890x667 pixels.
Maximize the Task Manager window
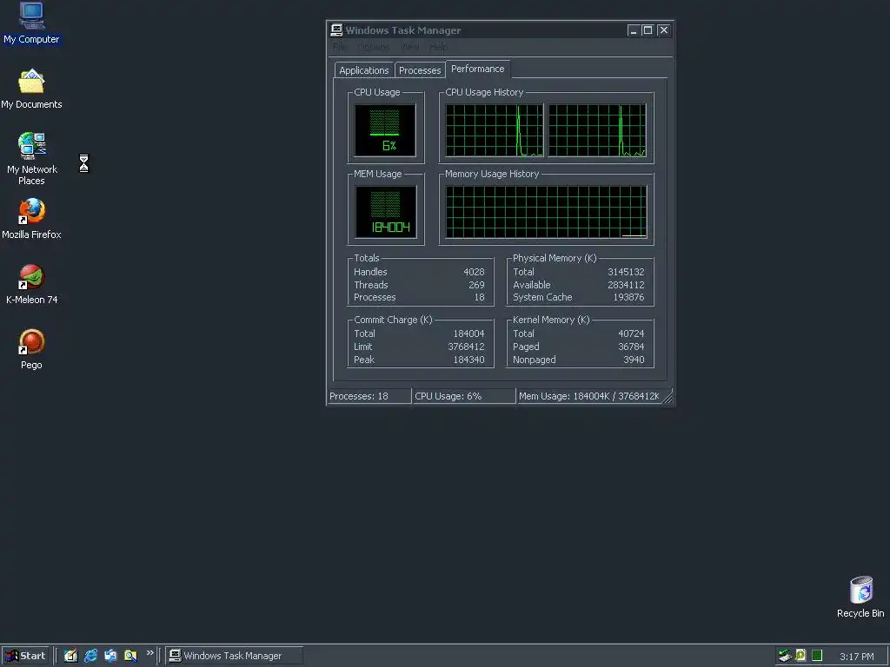648,30
